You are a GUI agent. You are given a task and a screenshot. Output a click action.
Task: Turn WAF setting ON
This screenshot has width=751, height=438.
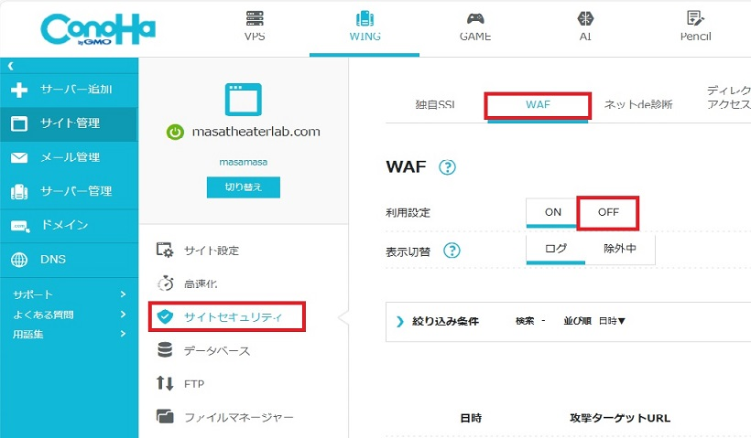pos(552,212)
